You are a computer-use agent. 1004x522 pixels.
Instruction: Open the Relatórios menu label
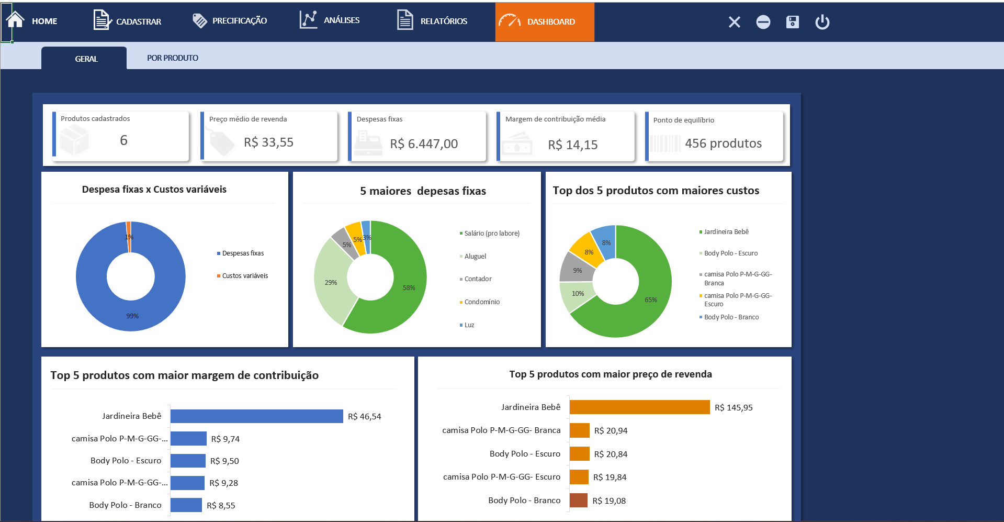444,21
